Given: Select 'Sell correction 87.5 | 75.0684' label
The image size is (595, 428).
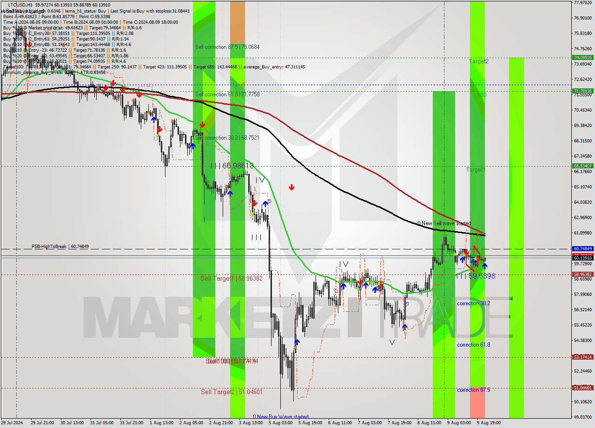Looking at the screenshot, I should coord(227,47).
